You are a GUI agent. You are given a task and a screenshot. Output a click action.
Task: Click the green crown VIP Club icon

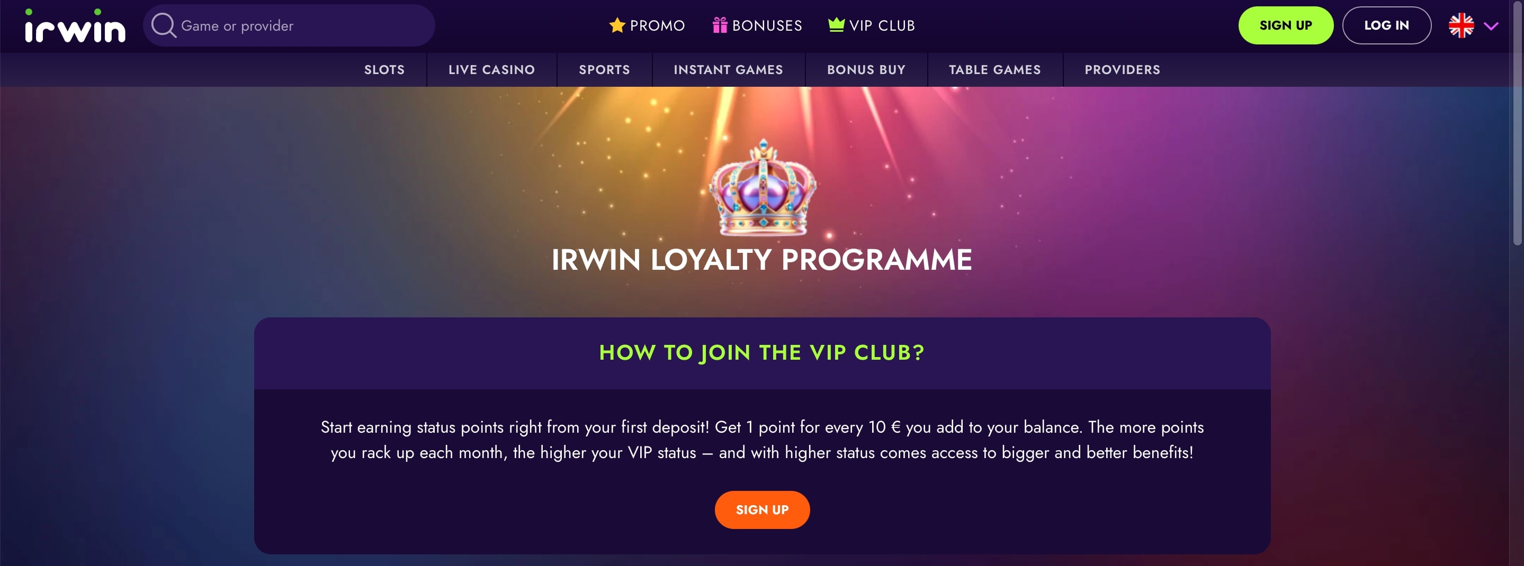pyautogui.click(x=836, y=24)
